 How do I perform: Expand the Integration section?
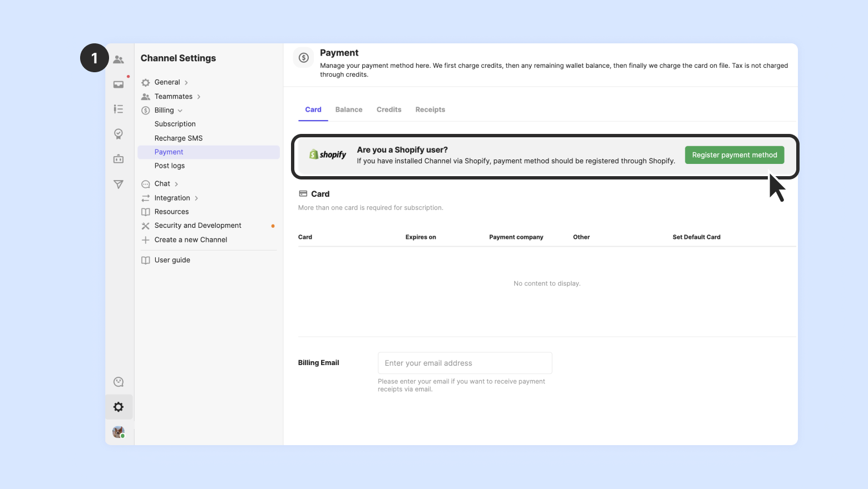point(172,198)
